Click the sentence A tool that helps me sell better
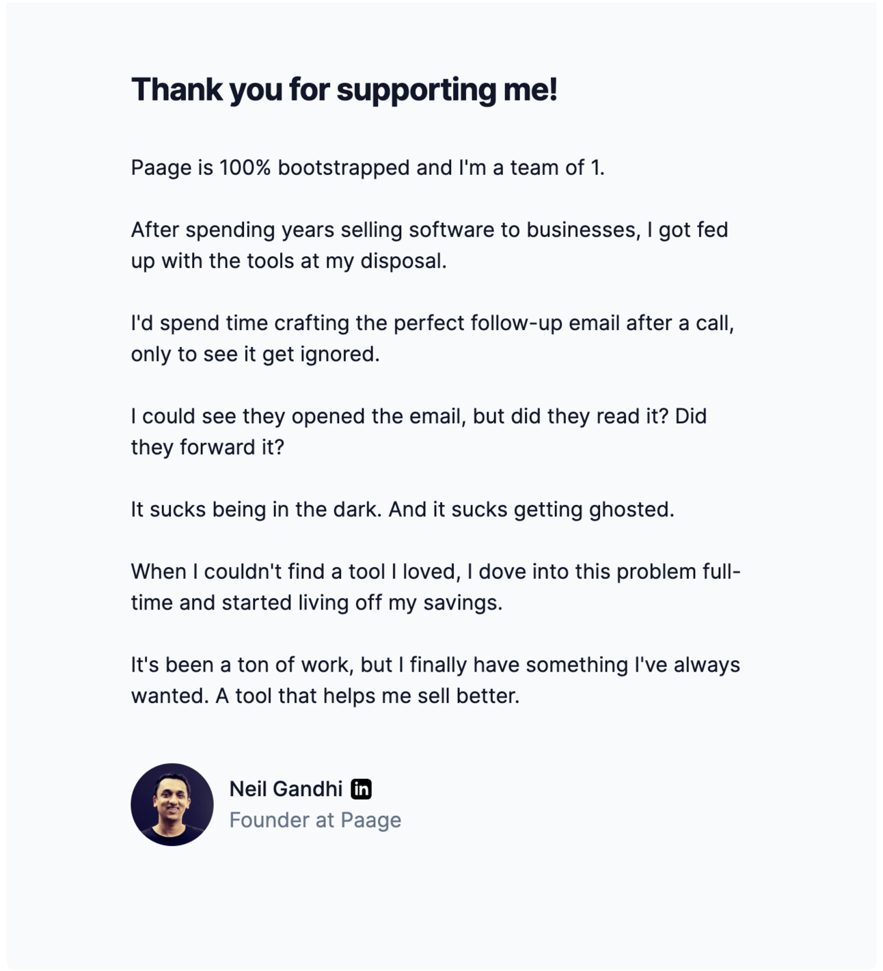The height and width of the screenshot is (971, 883). (368, 696)
